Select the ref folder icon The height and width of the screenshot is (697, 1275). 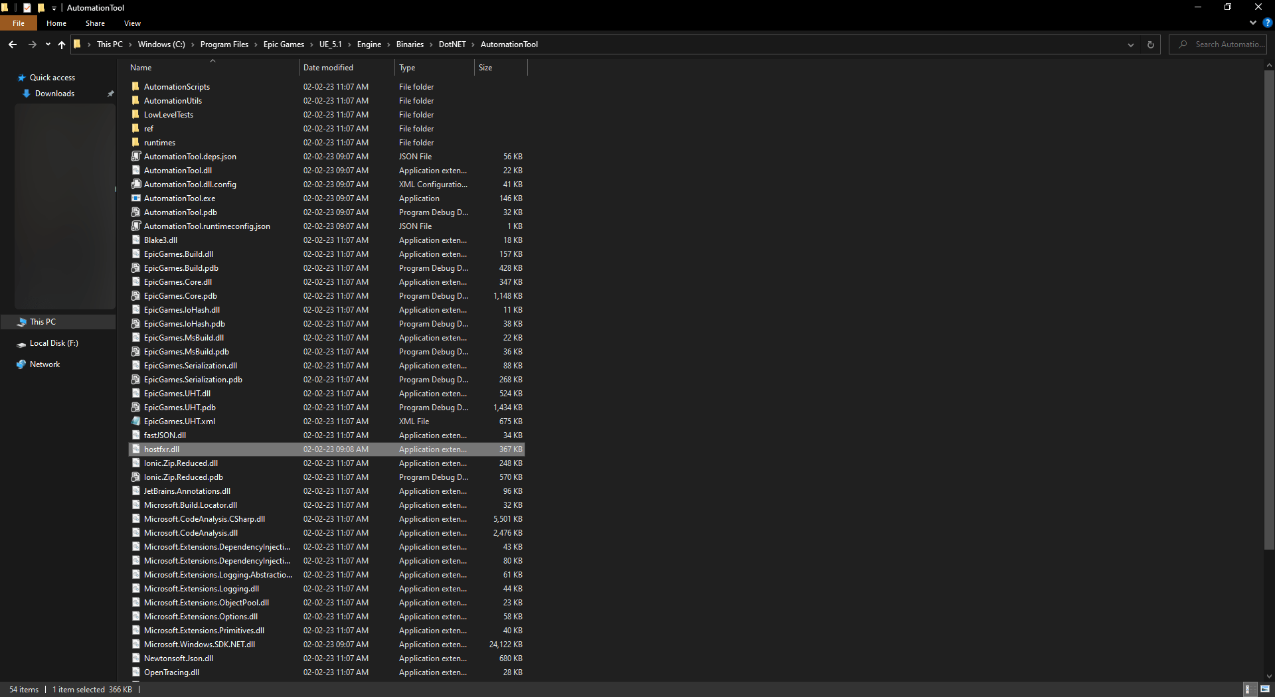[136, 128]
